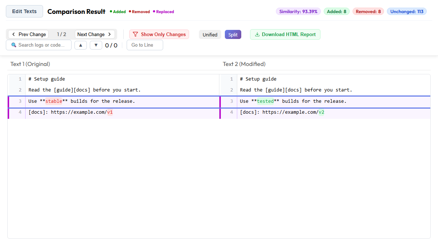Click the Comparison Result title

click(76, 12)
